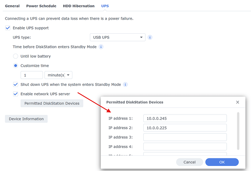Click empty IP address 4 field
This screenshot has height=171, width=251.
coord(185,147)
